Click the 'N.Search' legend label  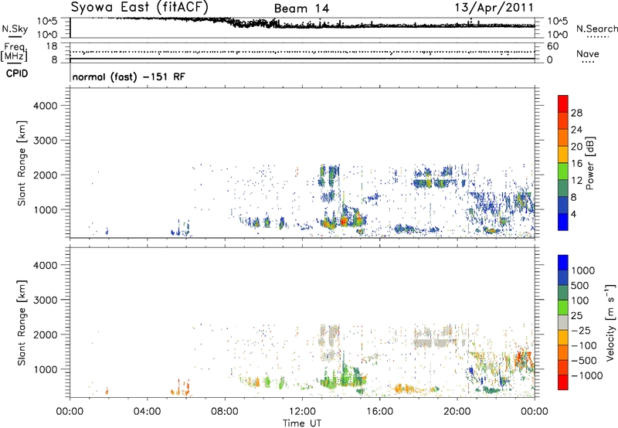(x=596, y=29)
